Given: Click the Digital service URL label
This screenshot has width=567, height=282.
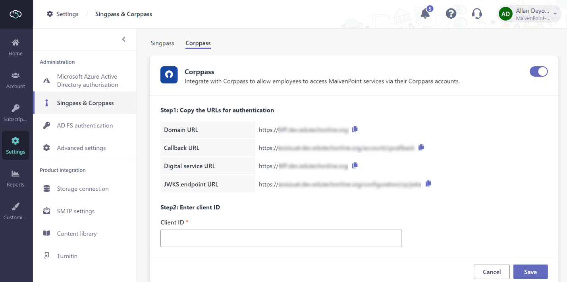Looking at the screenshot, I should tap(208, 166).
